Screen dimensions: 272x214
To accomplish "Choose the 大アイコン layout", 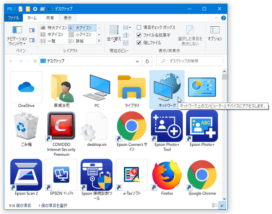I will click(82, 28).
